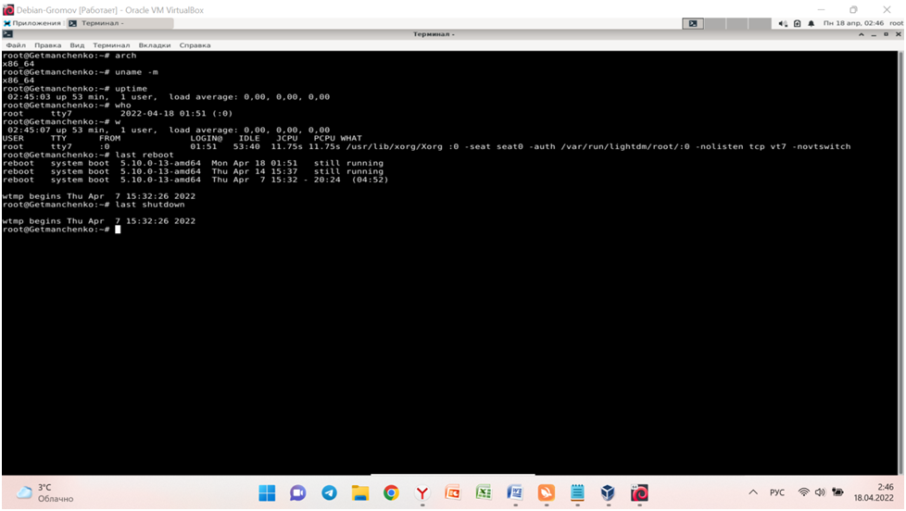Open the Notepad app on taskbar

pyautogui.click(x=577, y=492)
